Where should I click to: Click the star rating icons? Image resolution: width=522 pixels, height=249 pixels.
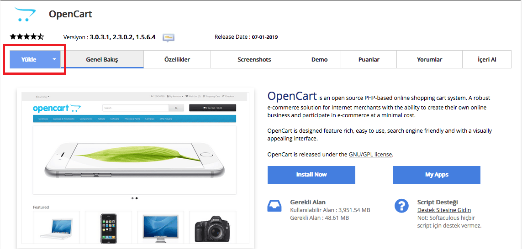tap(27, 36)
